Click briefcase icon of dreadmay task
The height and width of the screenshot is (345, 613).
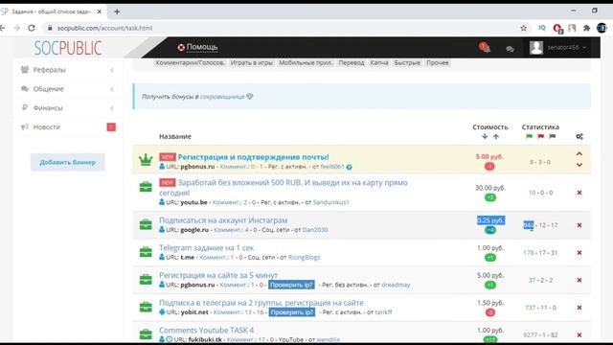[x=146, y=279]
